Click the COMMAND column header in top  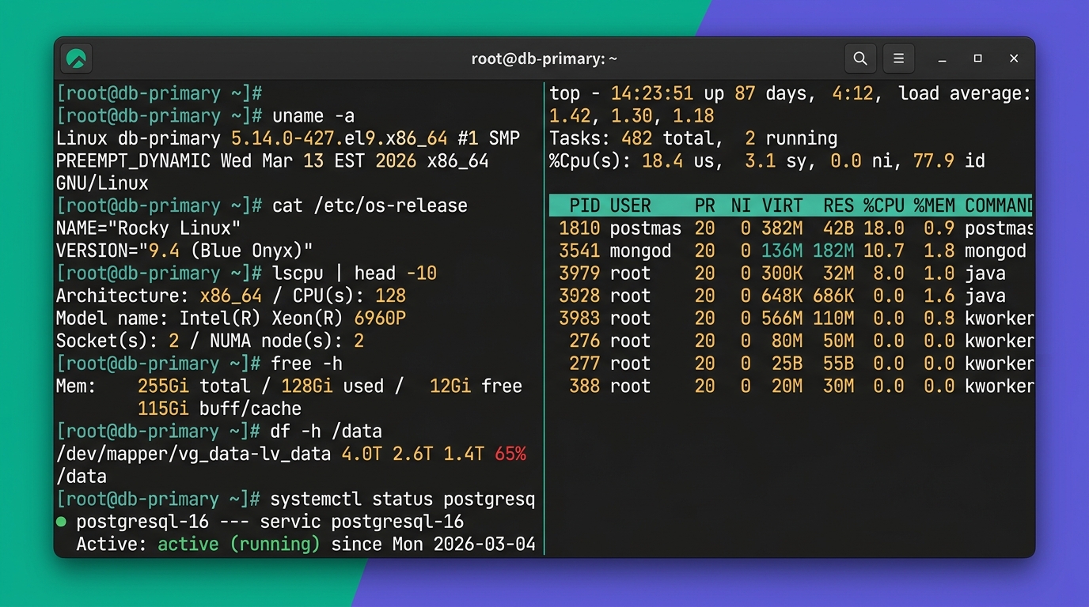coord(998,206)
